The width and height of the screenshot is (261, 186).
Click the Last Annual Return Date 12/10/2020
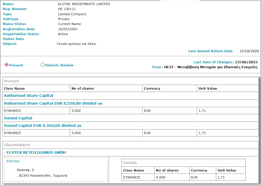pos(249,51)
